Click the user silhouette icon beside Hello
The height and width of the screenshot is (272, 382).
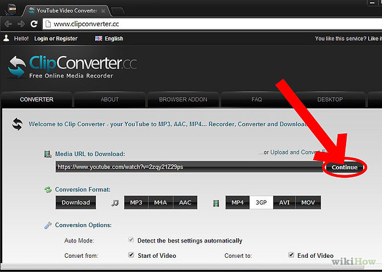point(6,38)
